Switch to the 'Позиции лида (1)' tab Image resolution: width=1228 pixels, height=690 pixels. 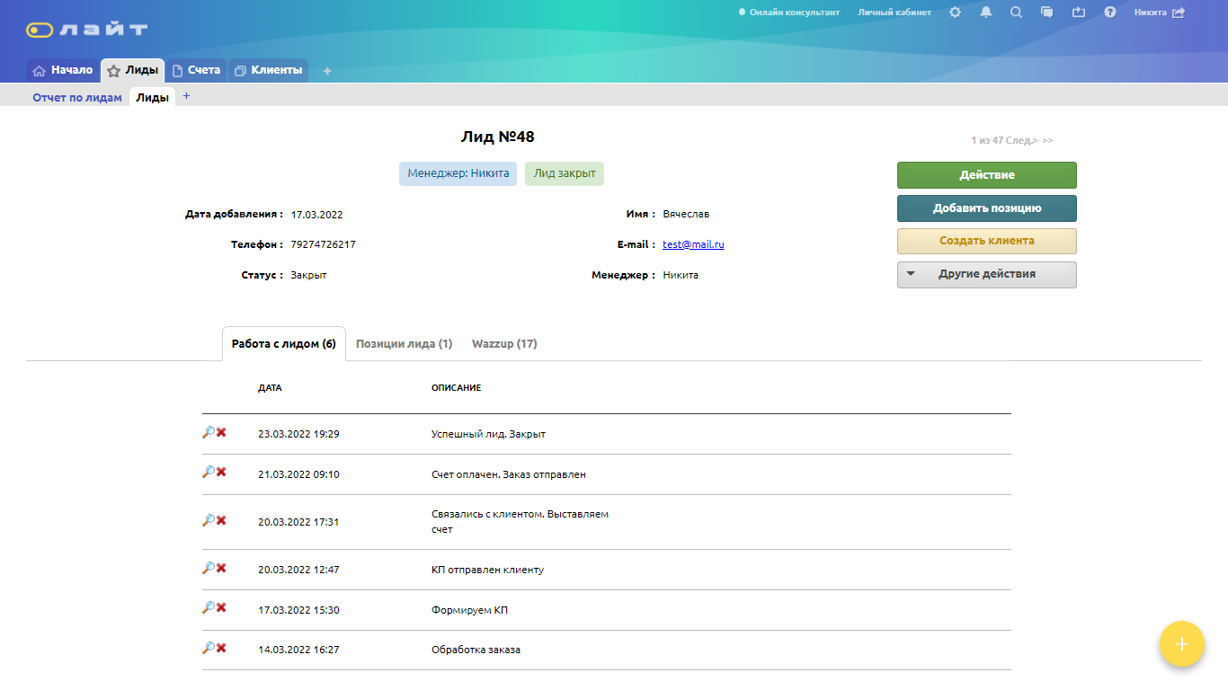[404, 343]
